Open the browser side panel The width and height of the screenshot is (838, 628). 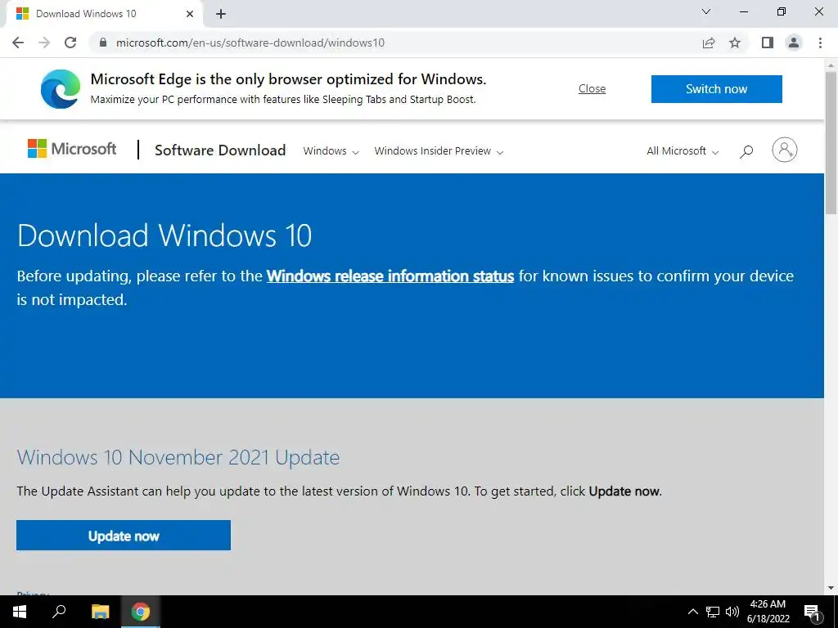click(768, 43)
